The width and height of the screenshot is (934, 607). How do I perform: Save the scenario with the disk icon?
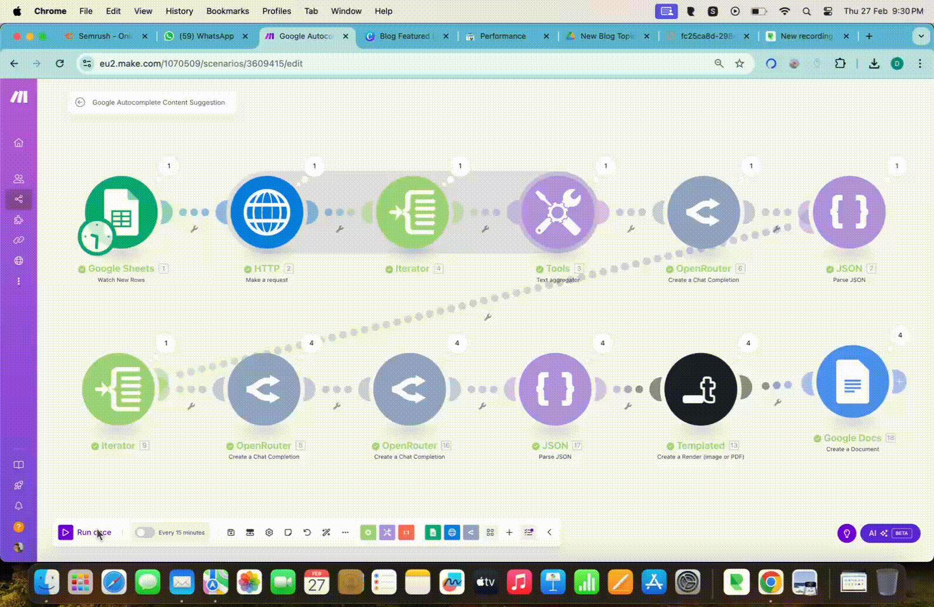[231, 532]
